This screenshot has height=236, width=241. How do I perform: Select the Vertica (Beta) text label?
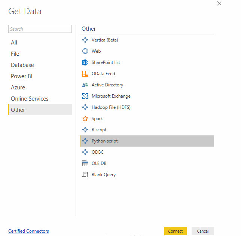pos(105,40)
